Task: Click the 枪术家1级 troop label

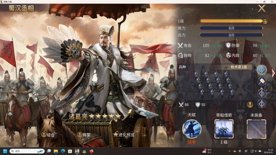Action: pos(239,67)
